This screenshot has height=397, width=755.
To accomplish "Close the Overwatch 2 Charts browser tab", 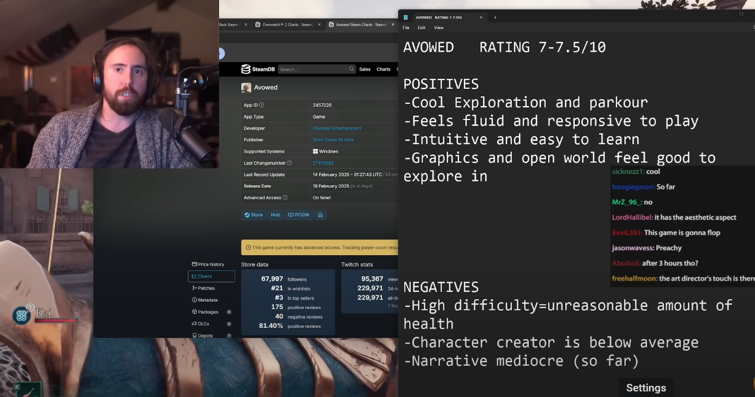I will [319, 24].
